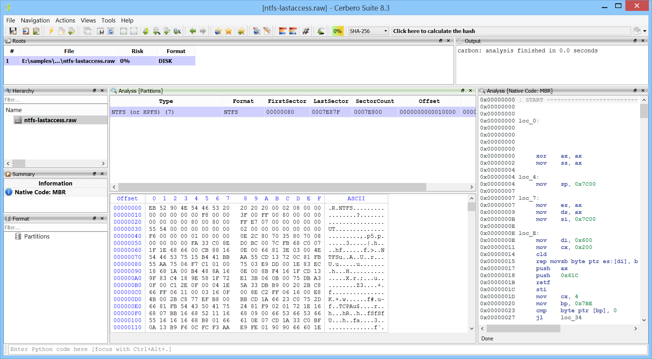The image size is (652, 359).
Task: Go forward using the gray right arrow
Action: click(x=203, y=31)
